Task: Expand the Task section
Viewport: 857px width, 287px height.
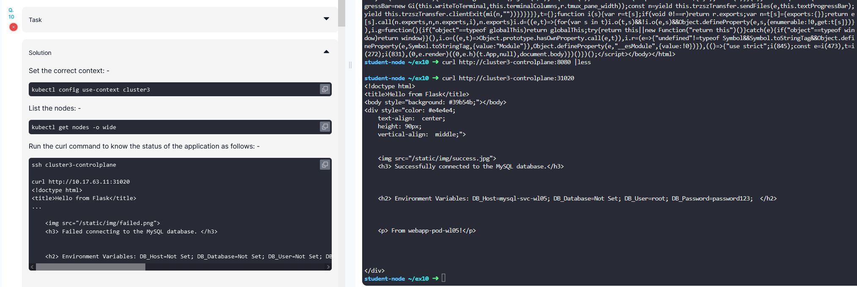Action: pyautogui.click(x=326, y=19)
